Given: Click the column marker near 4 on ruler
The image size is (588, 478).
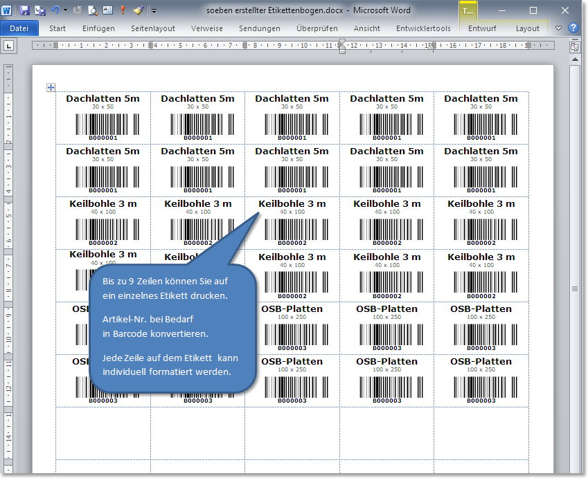Looking at the screenshot, I should pos(150,46).
